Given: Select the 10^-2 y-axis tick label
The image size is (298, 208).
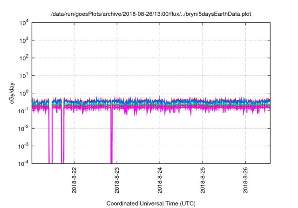Looking at the screenshot, I should pyautogui.click(x=23, y=129).
